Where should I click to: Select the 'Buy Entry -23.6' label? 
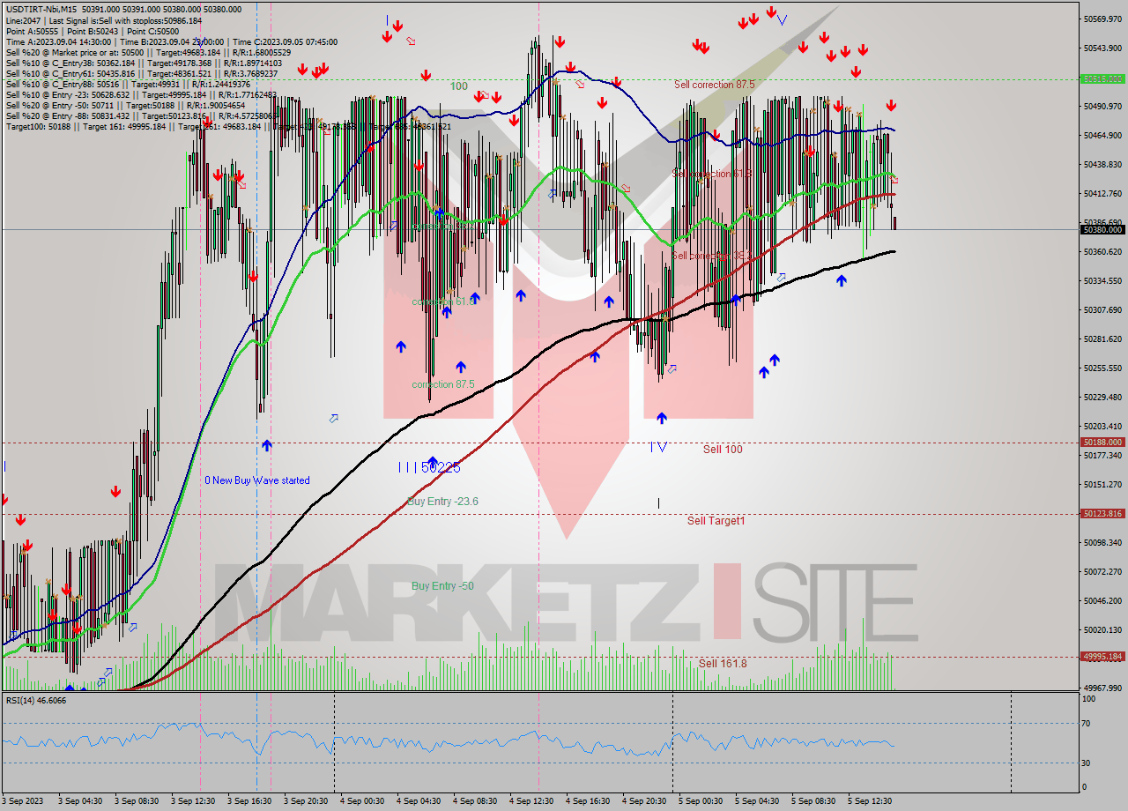pyautogui.click(x=443, y=502)
